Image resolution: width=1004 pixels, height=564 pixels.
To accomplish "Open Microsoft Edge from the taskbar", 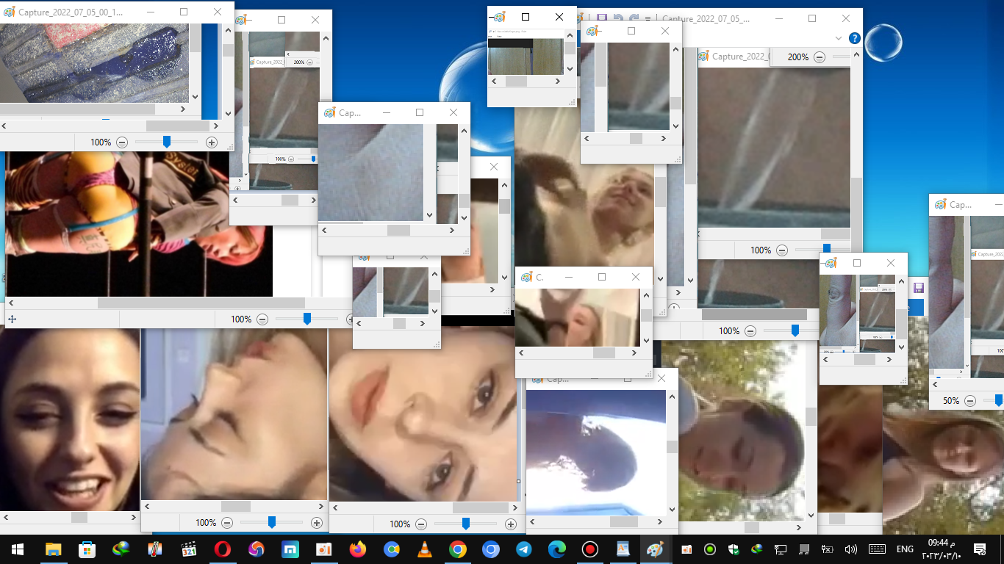I will coord(557,549).
